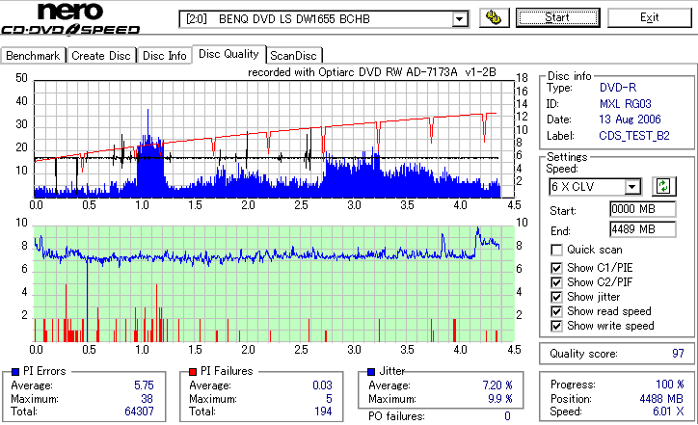Image resolution: width=698 pixels, height=425 pixels.
Task: Click the blue Jitter legend square
Action: [371, 371]
